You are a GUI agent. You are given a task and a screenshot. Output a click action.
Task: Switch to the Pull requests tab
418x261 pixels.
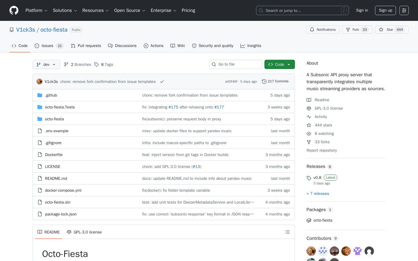click(86, 46)
